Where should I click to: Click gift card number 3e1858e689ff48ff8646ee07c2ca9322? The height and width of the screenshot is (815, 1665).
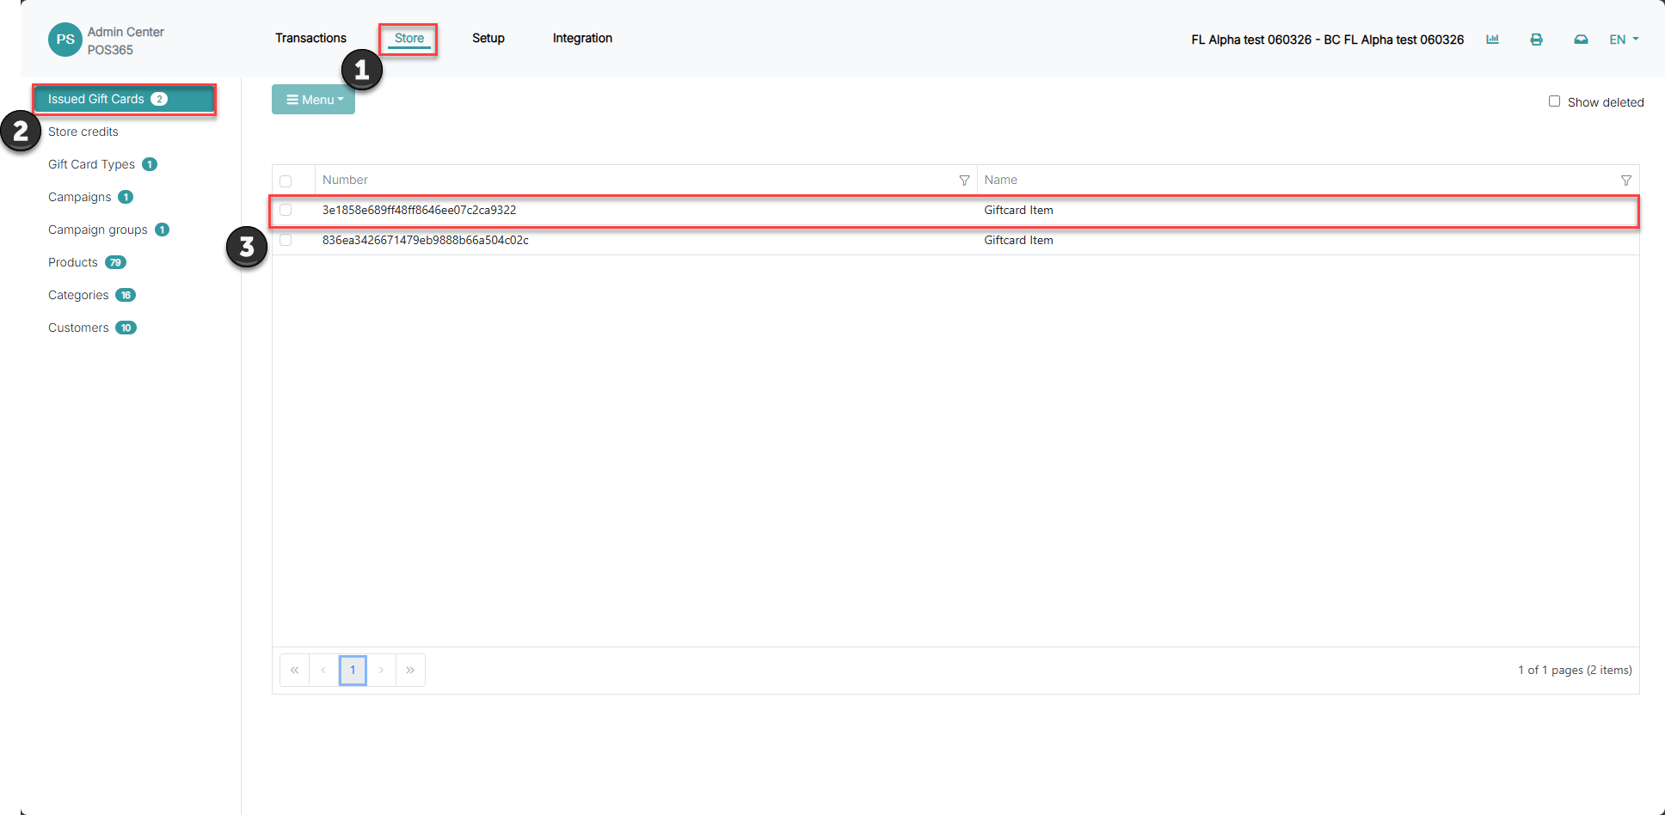click(x=419, y=210)
